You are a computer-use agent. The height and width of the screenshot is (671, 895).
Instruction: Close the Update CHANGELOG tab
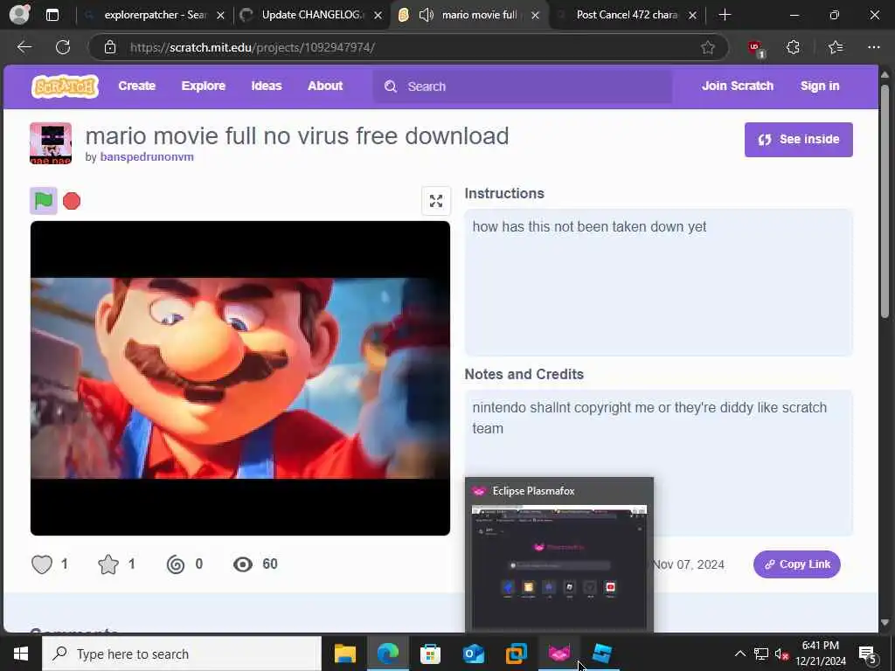point(378,16)
